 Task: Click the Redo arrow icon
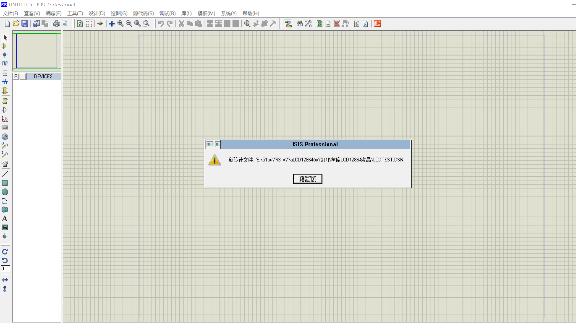point(170,24)
